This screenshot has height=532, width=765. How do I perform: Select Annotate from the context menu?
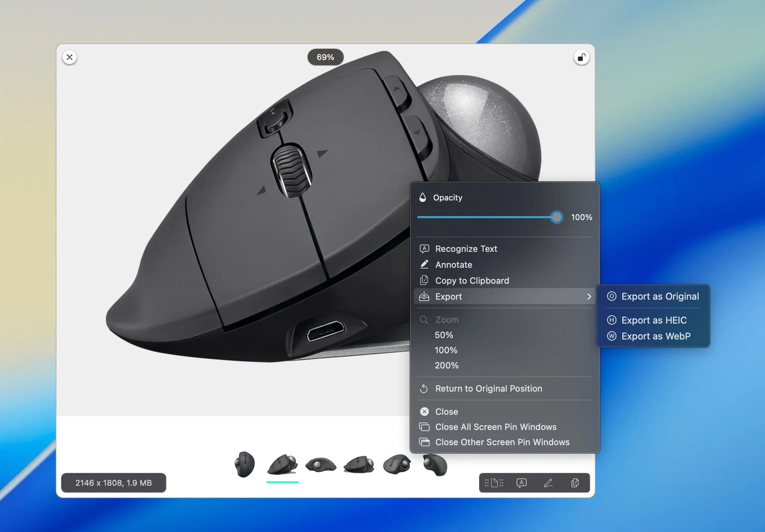coord(453,265)
